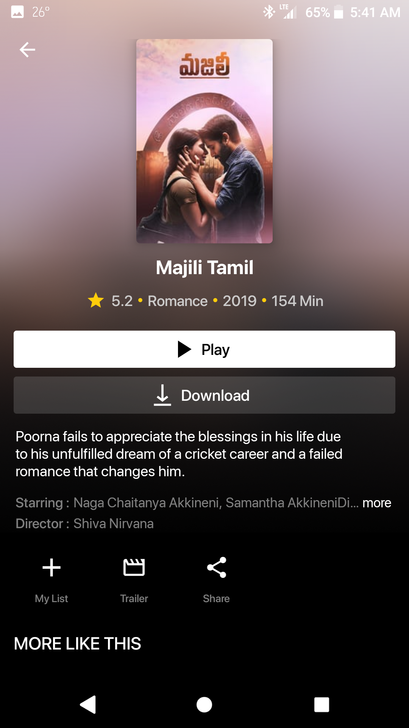This screenshot has height=728, width=409.
Task: Open the image notification icon
Action: tap(17, 12)
